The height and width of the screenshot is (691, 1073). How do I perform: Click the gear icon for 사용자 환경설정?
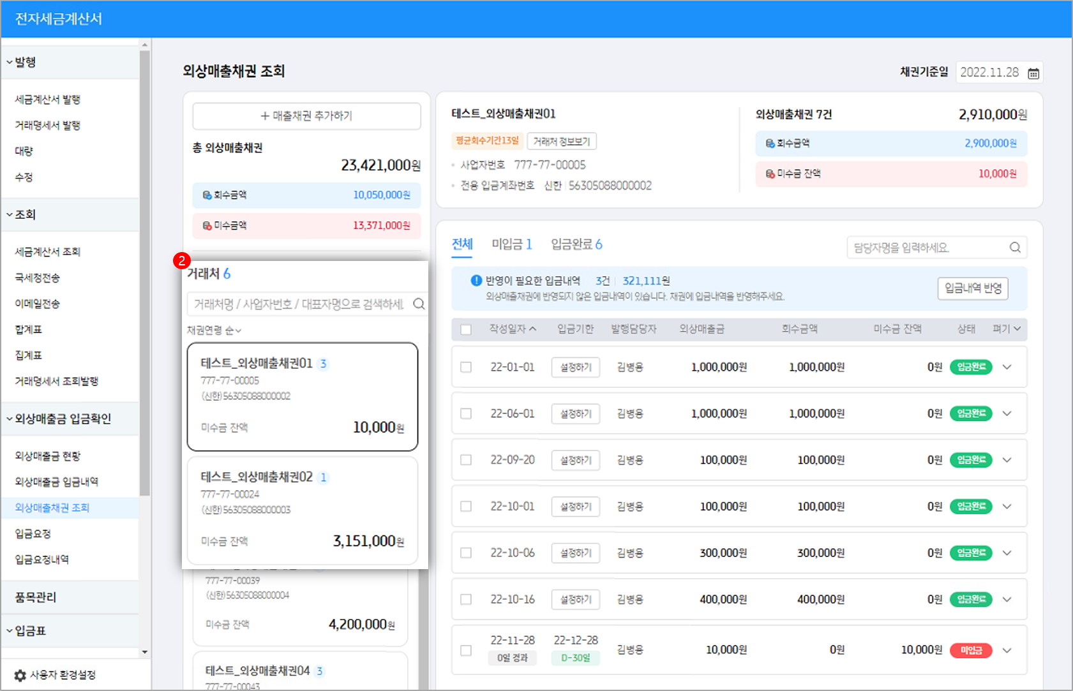(20, 675)
